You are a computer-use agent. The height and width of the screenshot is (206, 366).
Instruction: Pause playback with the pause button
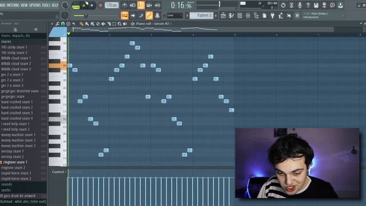(x=84, y=5)
